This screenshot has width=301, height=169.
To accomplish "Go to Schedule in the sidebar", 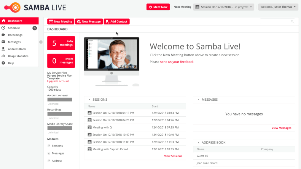I will click(19, 28).
